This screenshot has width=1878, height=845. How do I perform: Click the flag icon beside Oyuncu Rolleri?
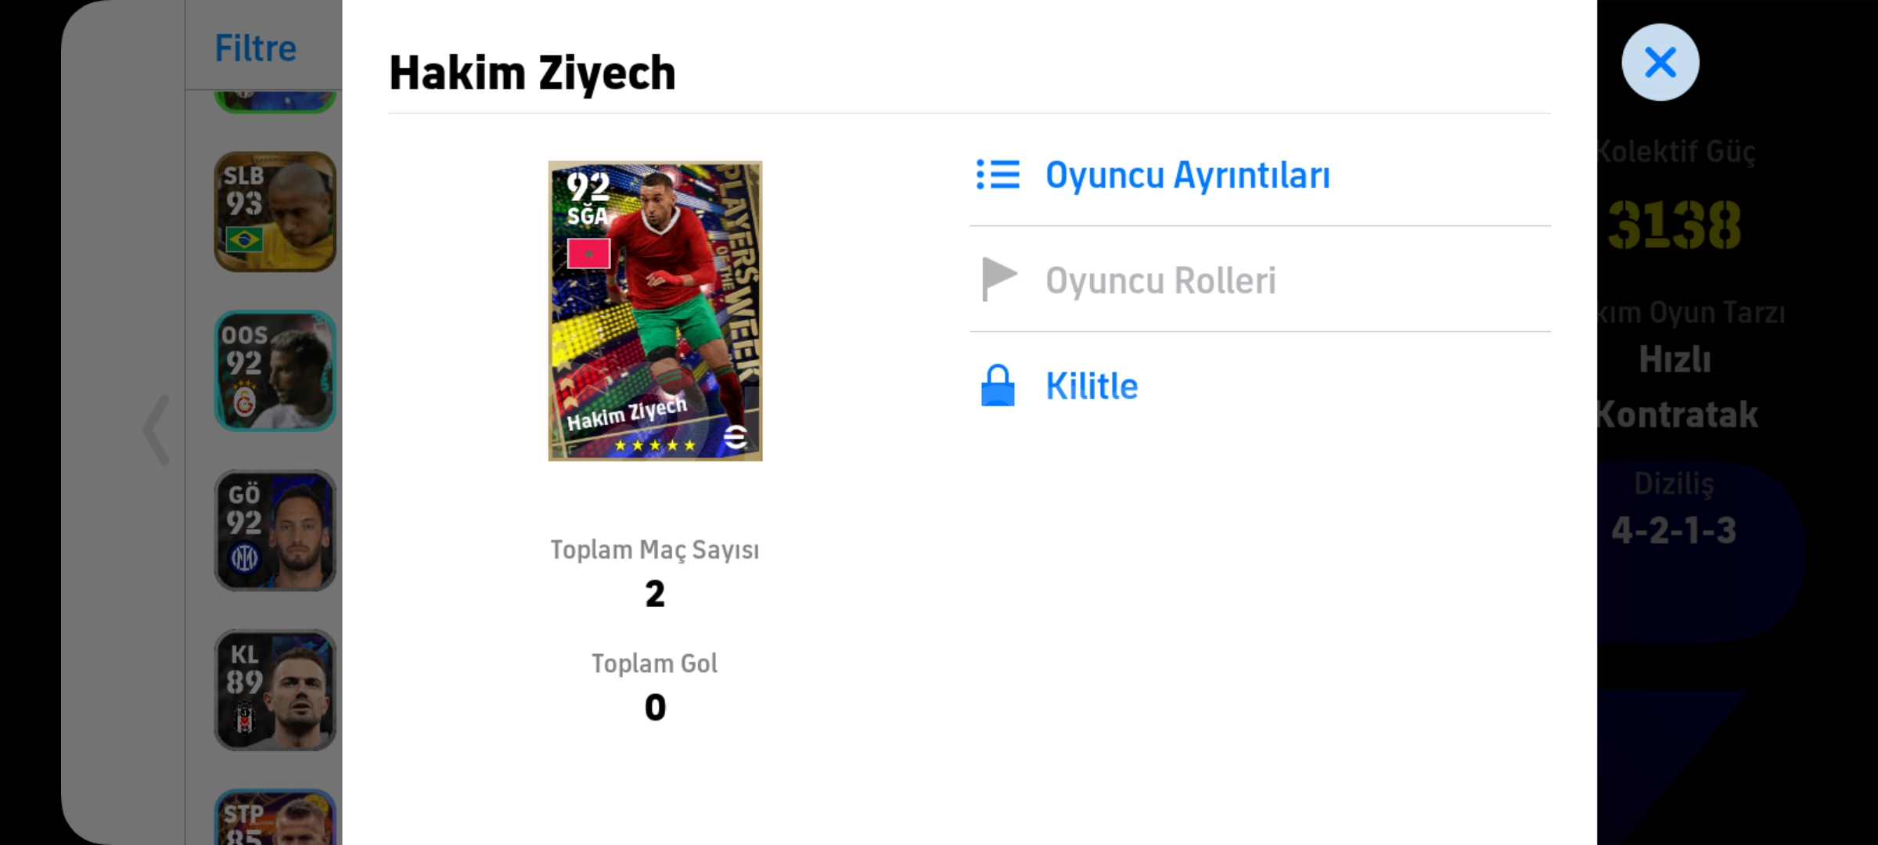[998, 279]
